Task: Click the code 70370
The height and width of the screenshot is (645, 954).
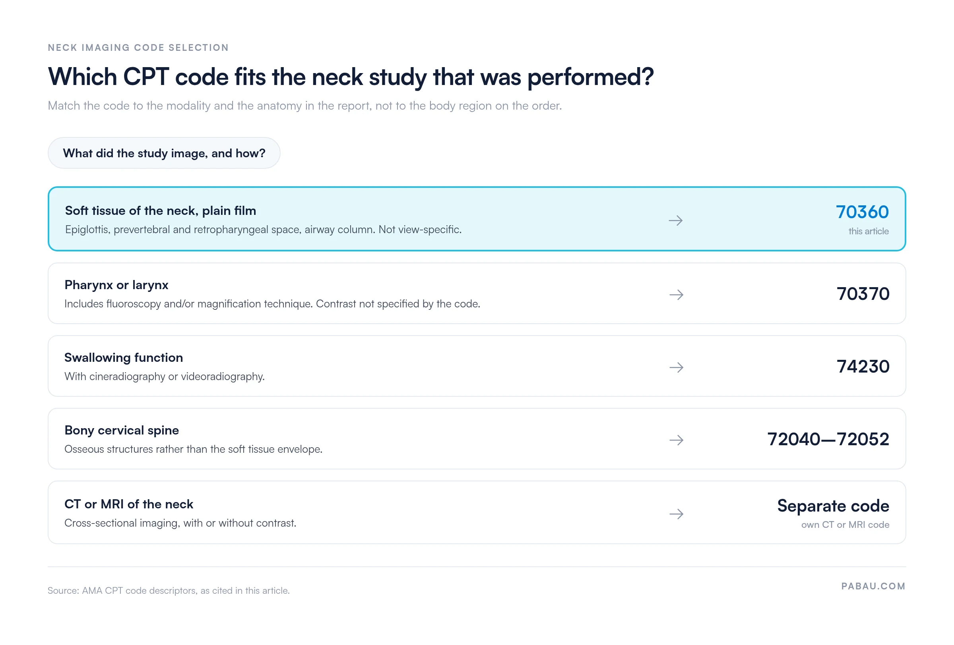Action: (x=863, y=294)
